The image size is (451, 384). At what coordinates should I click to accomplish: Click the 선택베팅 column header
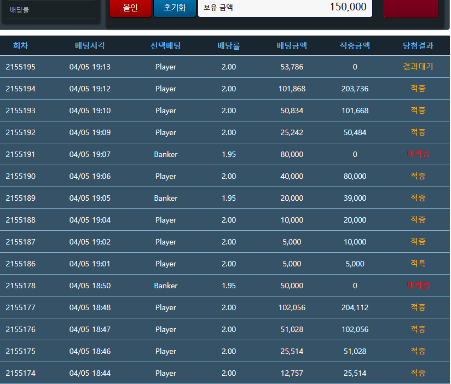point(165,46)
